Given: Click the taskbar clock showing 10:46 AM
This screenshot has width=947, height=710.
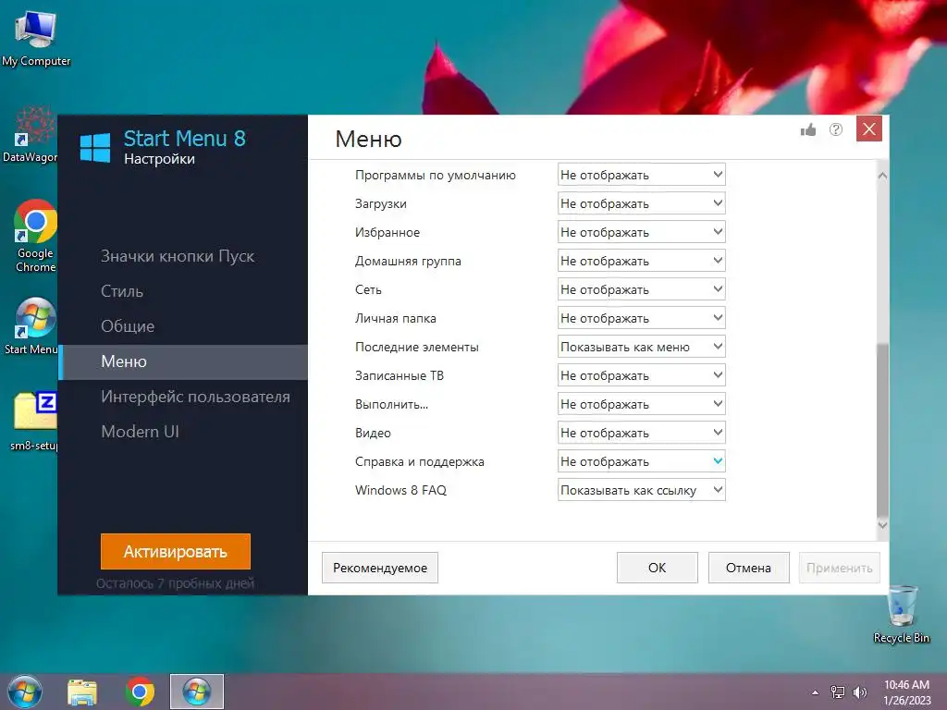Looking at the screenshot, I should click(x=906, y=692).
